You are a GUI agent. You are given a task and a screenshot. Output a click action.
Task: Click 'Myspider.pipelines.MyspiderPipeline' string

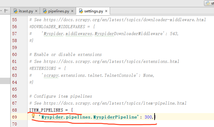click(89, 117)
